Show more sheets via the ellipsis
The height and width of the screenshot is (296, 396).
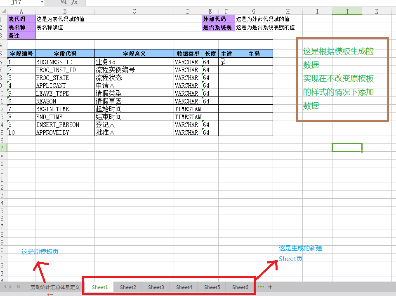click(261, 287)
